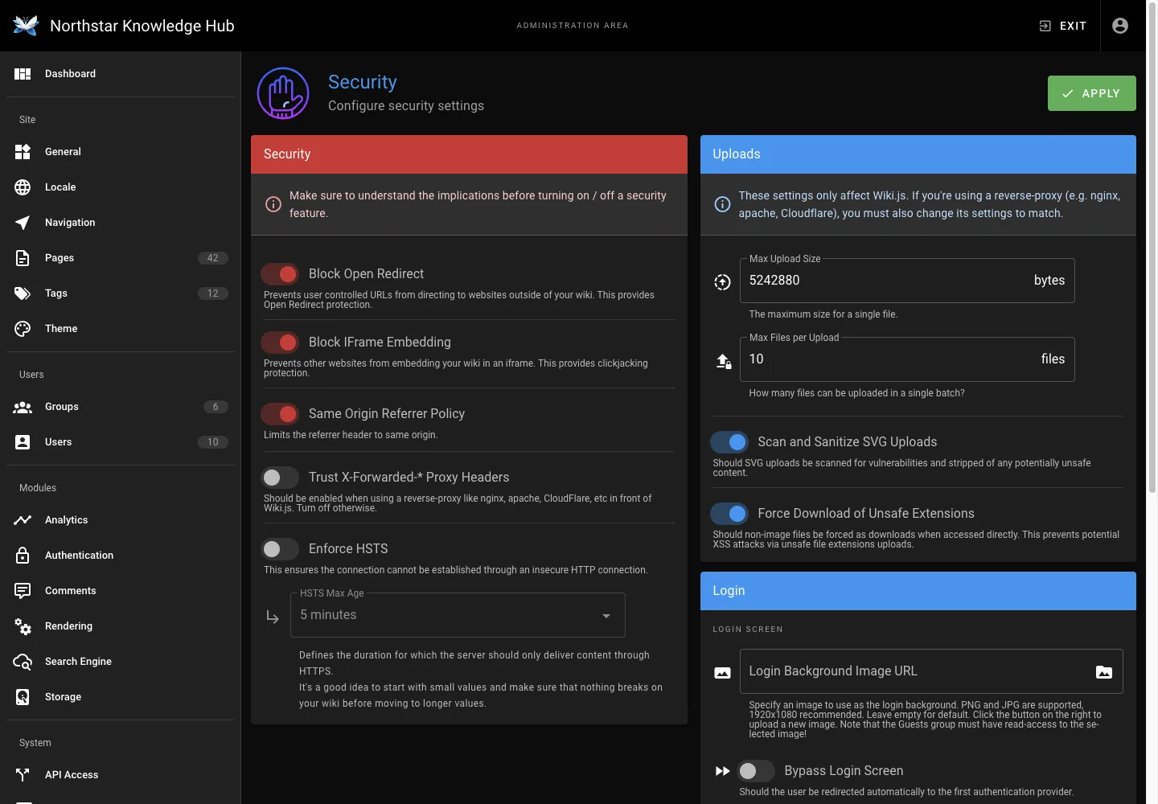Enable the Enforce HSTS toggle
Viewport: 1158px width, 804px height.
[x=280, y=549]
